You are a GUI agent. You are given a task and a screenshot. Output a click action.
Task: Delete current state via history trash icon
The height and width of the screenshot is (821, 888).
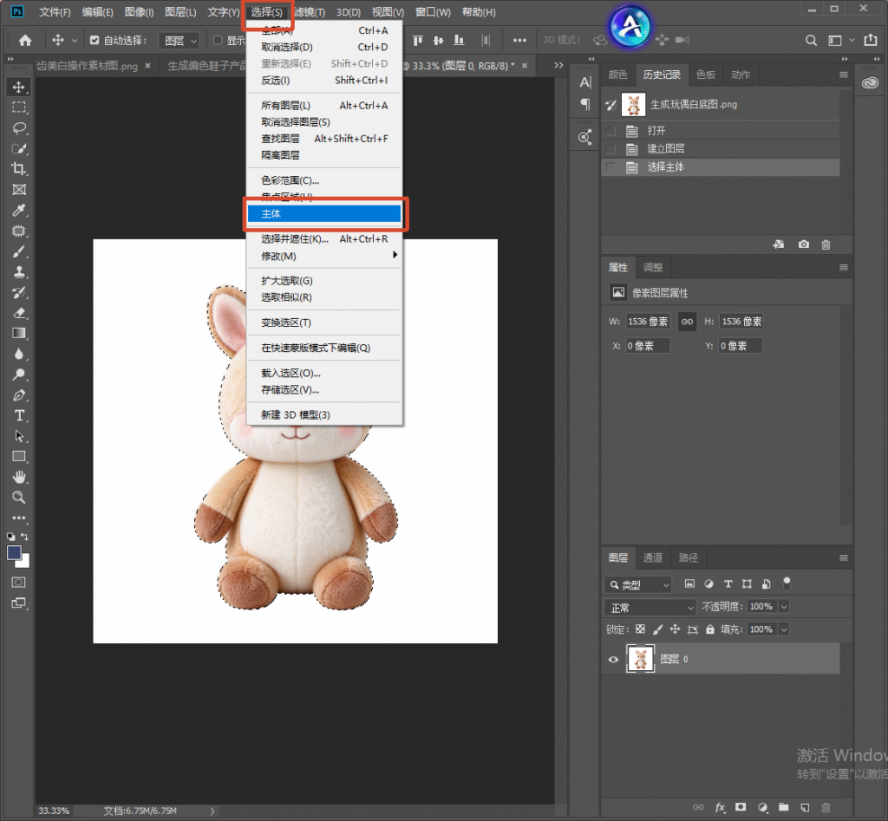point(826,244)
